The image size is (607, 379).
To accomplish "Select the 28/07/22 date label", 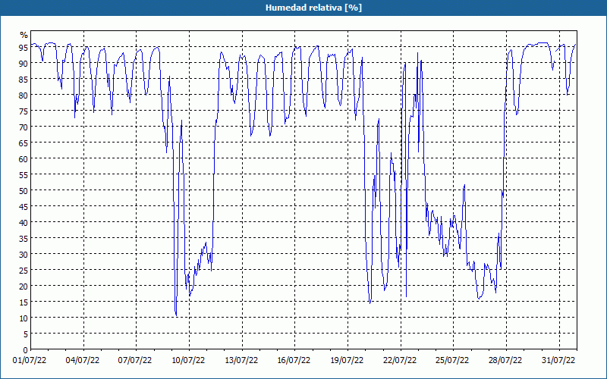I will click(x=505, y=361).
